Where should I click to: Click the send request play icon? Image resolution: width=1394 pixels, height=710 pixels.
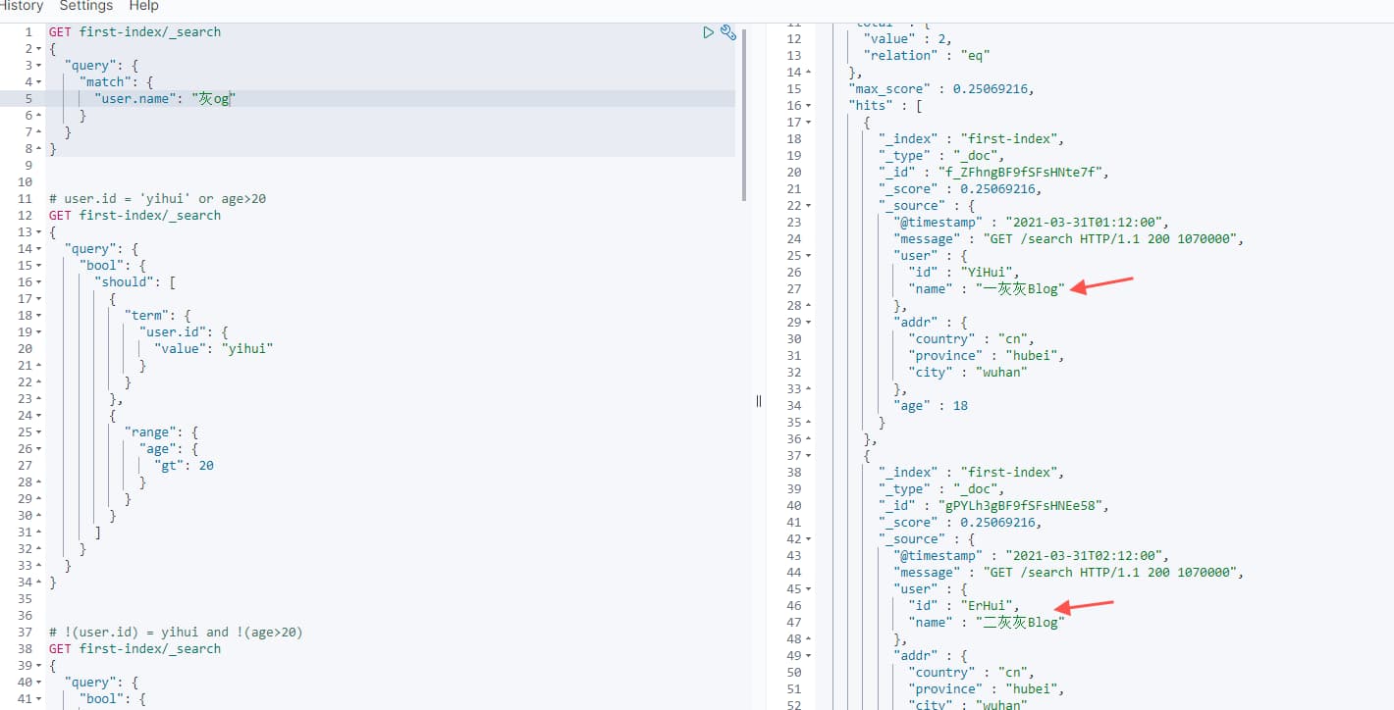(708, 32)
